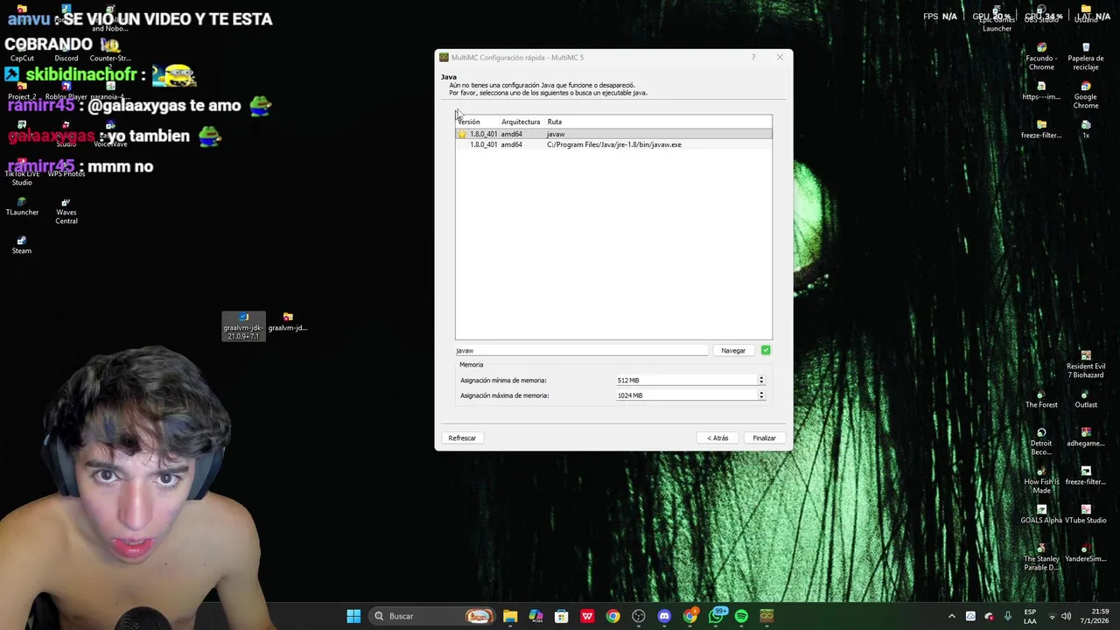Viewport: 1120px width, 630px height.
Task: Select the Facundo - Chrome desktop shortcut
Action: pos(1041,57)
